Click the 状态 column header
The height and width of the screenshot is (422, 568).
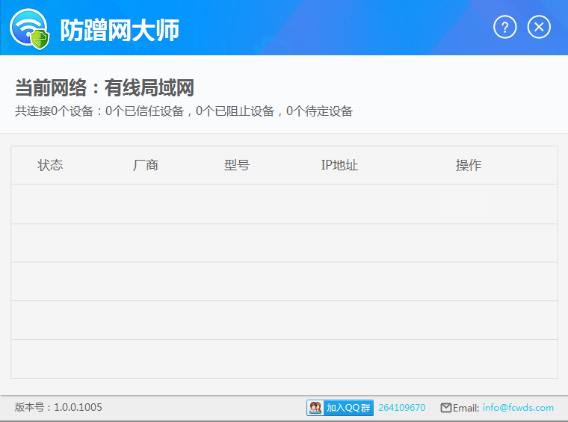[x=50, y=165]
